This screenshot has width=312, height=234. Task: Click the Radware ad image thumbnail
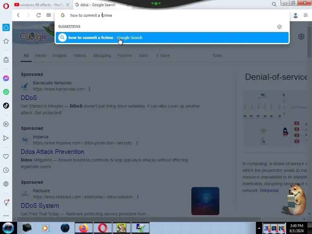[205, 201]
